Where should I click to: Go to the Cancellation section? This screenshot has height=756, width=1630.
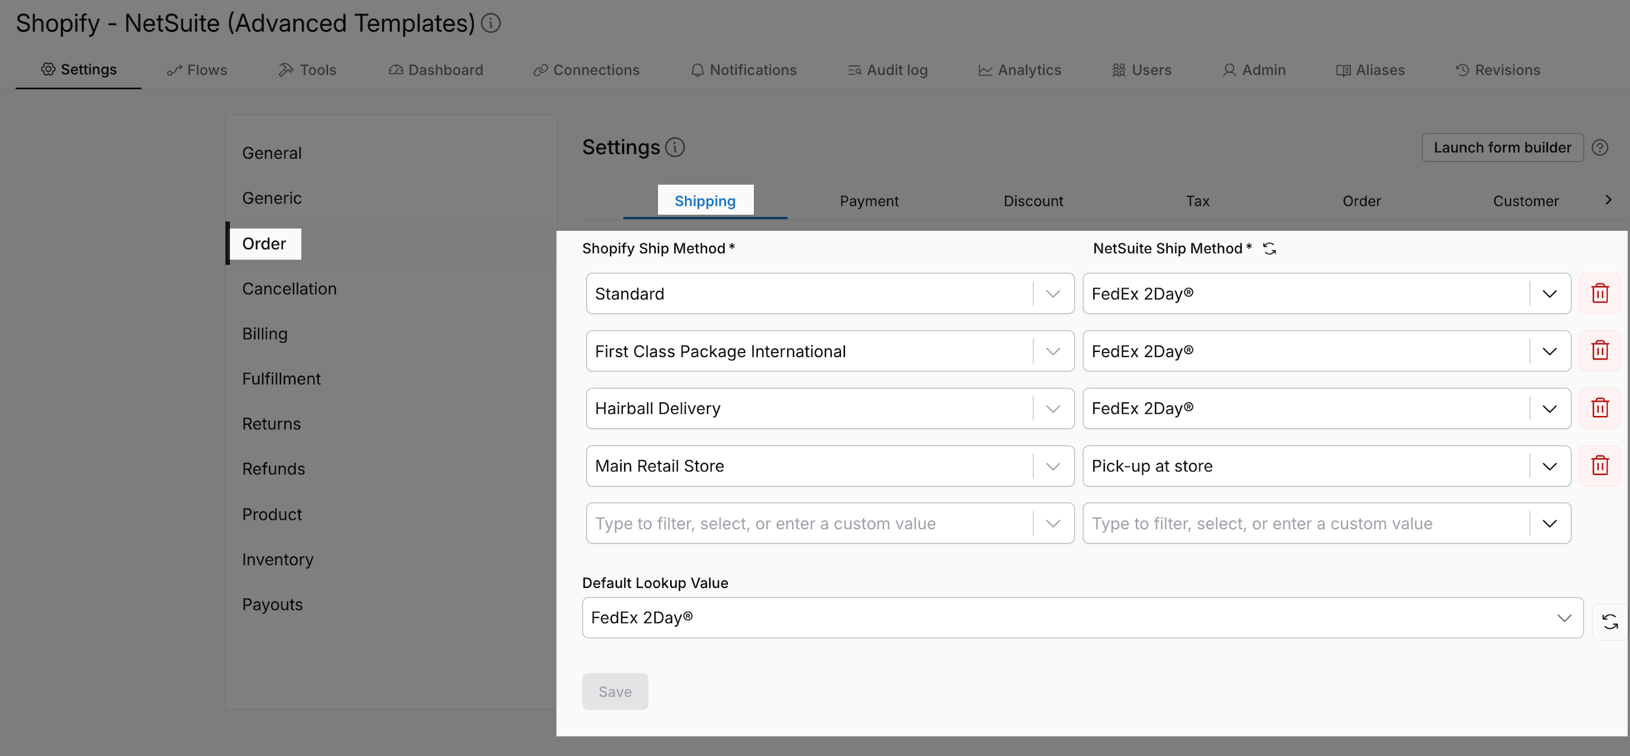tap(289, 289)
